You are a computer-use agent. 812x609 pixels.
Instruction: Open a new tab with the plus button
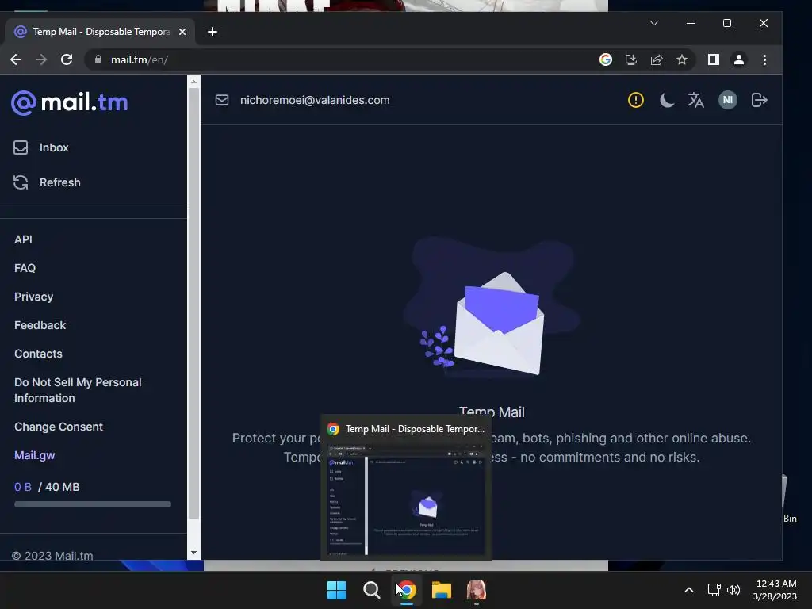[213, 32]
